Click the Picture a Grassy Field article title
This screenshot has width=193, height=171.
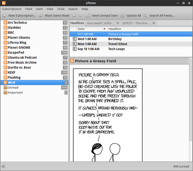(96, 61)
